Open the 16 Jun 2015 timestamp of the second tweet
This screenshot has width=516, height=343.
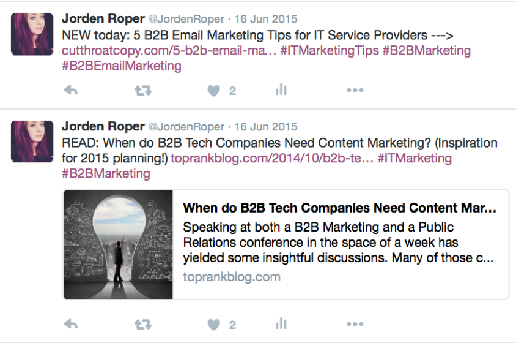265,127
